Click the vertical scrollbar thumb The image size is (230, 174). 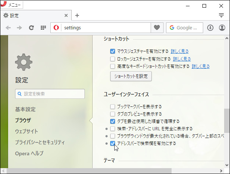[x=227, y=121]
